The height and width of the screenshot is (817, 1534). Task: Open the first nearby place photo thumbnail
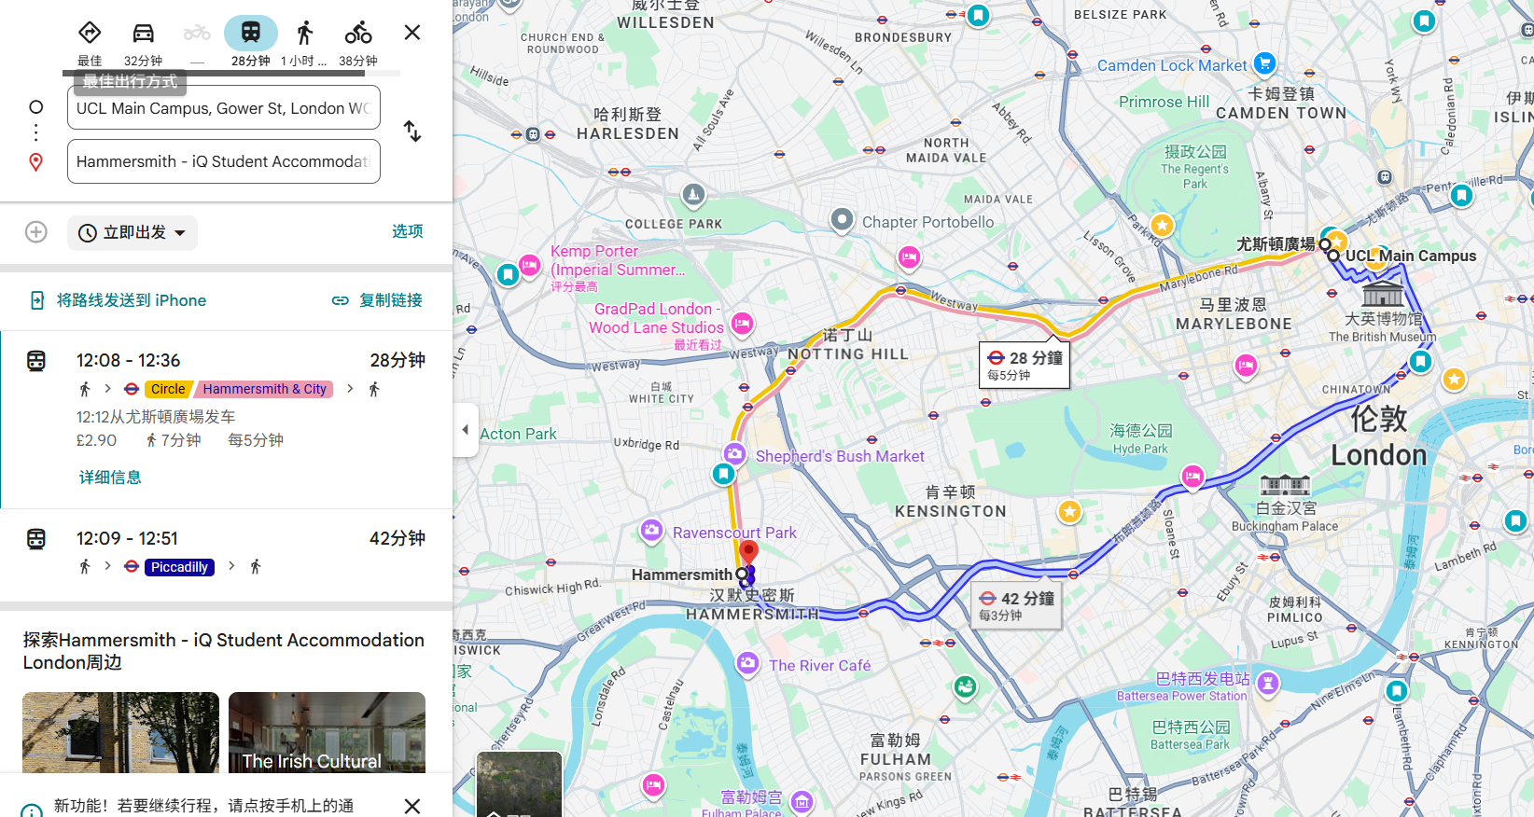pyautogui.click(x=120, y=732)
